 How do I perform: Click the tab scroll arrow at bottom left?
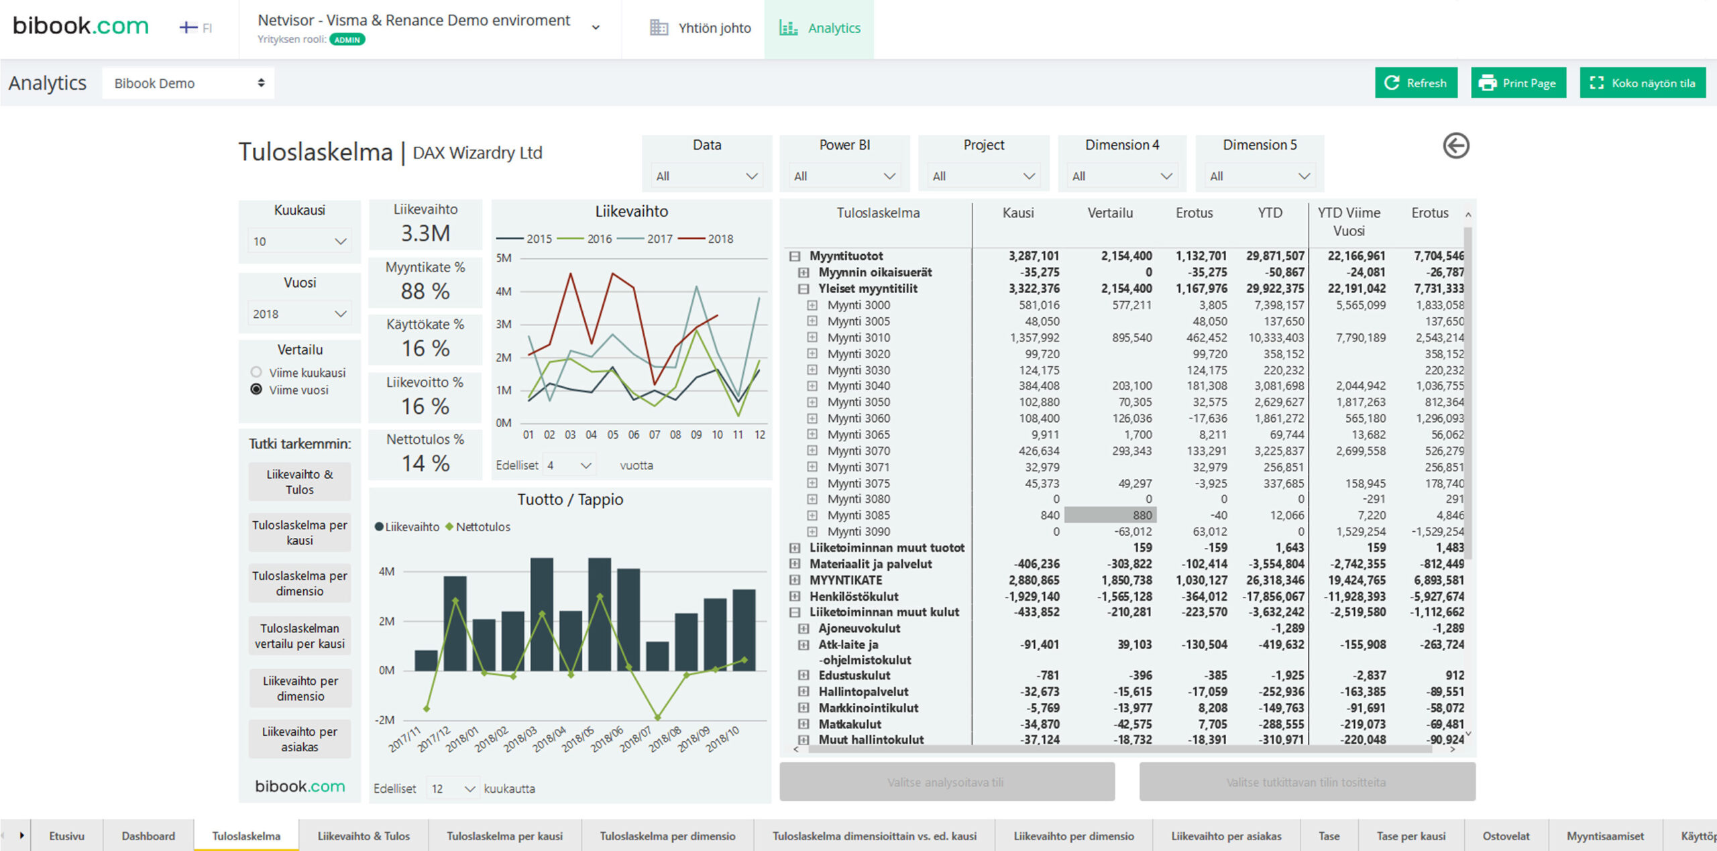point(21,836)
